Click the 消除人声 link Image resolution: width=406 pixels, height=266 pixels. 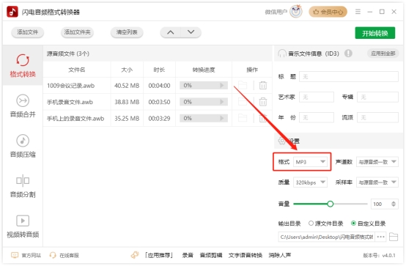tap(280, 256)
